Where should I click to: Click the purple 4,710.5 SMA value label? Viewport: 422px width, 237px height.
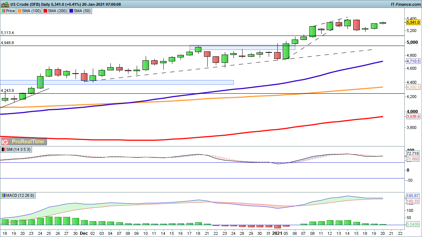[413, 61]
